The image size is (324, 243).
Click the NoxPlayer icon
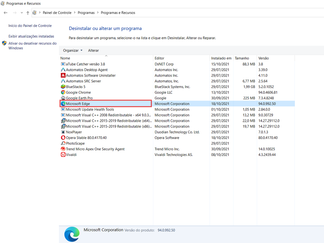[63, 132]
